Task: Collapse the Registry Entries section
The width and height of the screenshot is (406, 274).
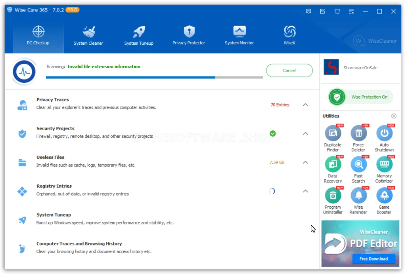Action: (305, 191)
